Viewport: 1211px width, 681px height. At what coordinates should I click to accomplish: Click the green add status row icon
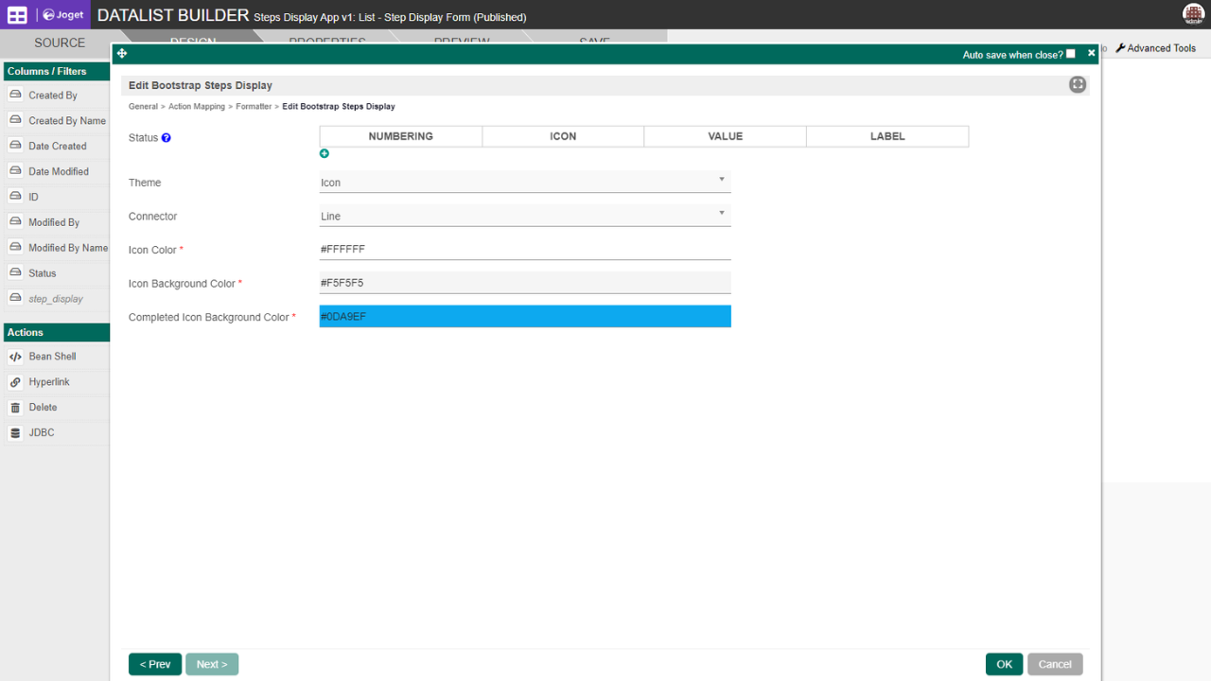[325, 153]
